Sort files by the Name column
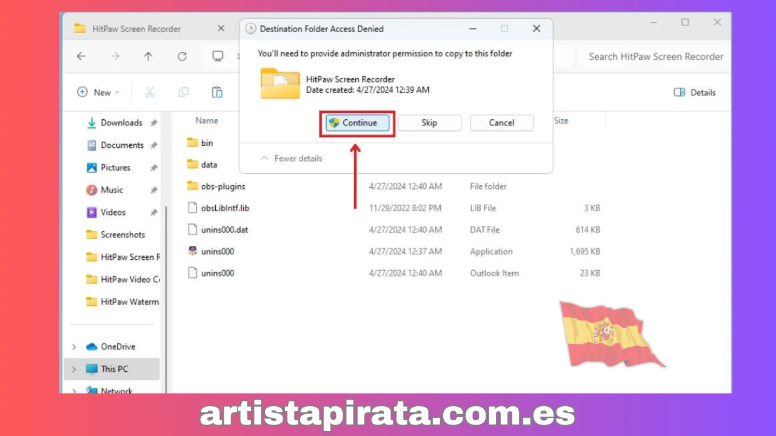This screenshot has height=436, width=776. (x=207, y=121)
